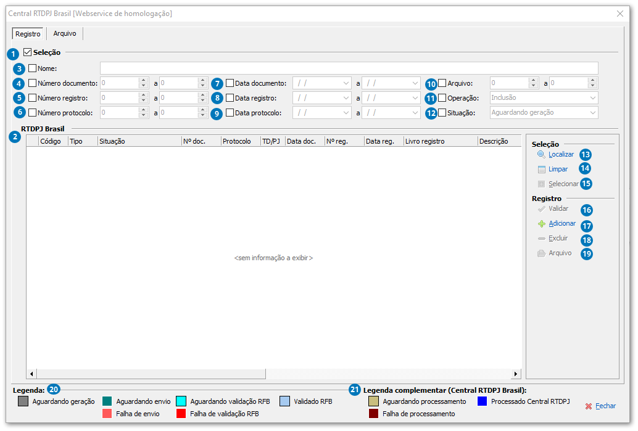
Task: Click the Excluir link
Action: click(x=558, y=238)
